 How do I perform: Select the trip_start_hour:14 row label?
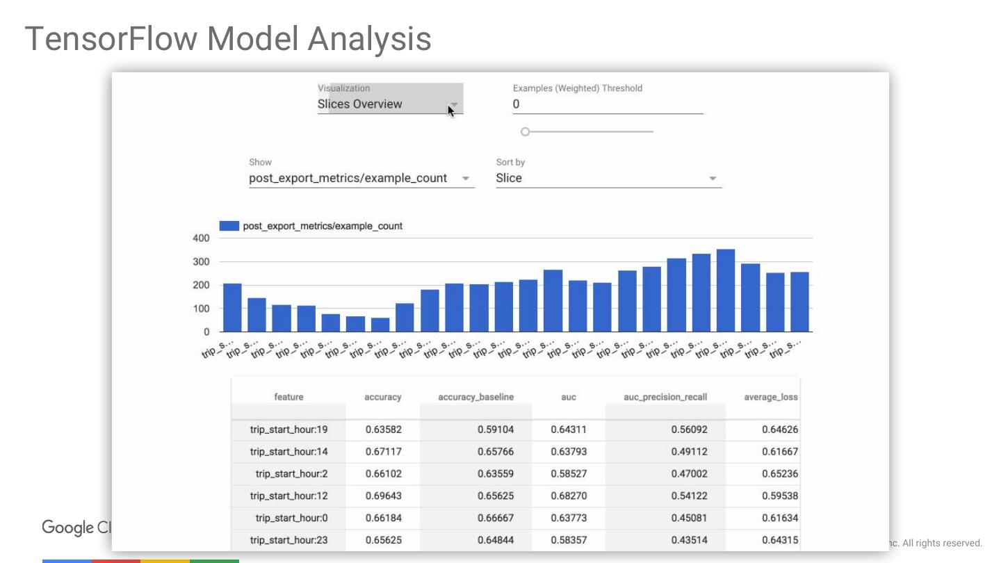[288, 452]
